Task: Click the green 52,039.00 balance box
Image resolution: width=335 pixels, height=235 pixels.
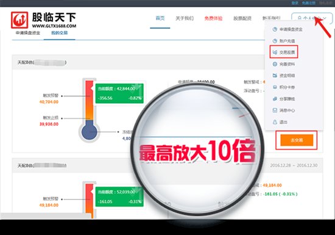Action: point(119,197)
